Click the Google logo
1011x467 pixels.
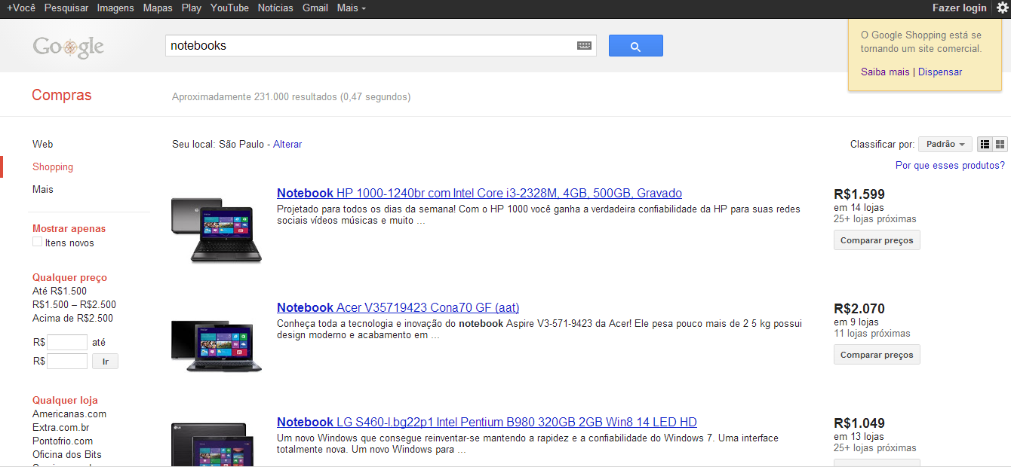(x=68, y=46)
